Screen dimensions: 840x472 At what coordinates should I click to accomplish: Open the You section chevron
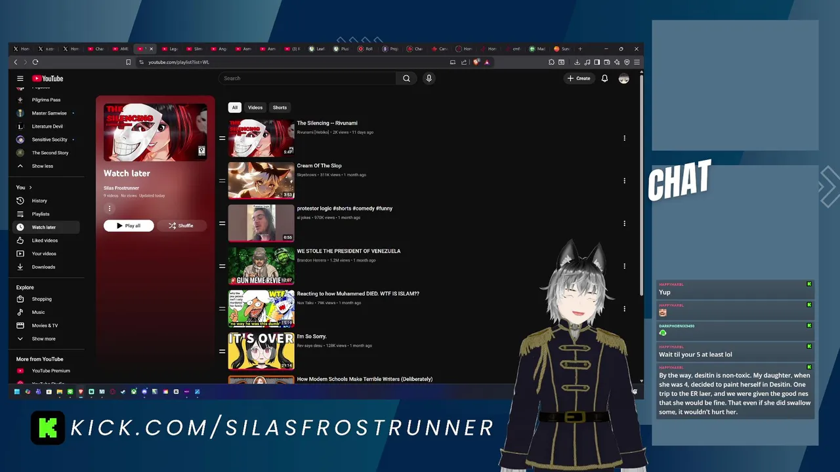(30, 187)
